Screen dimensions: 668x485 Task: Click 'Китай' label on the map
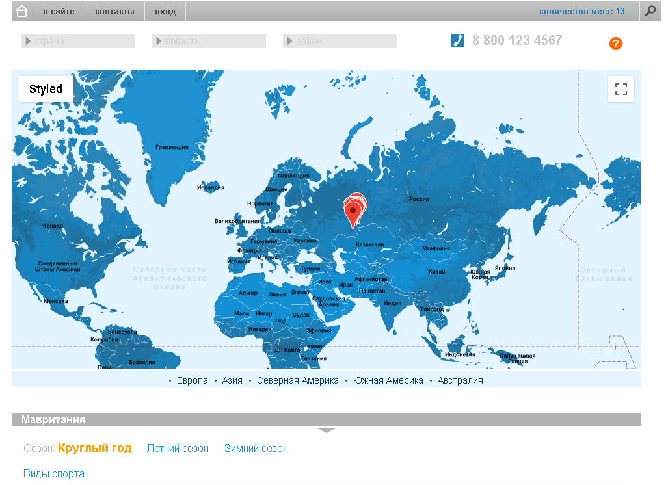click(436, 272)
